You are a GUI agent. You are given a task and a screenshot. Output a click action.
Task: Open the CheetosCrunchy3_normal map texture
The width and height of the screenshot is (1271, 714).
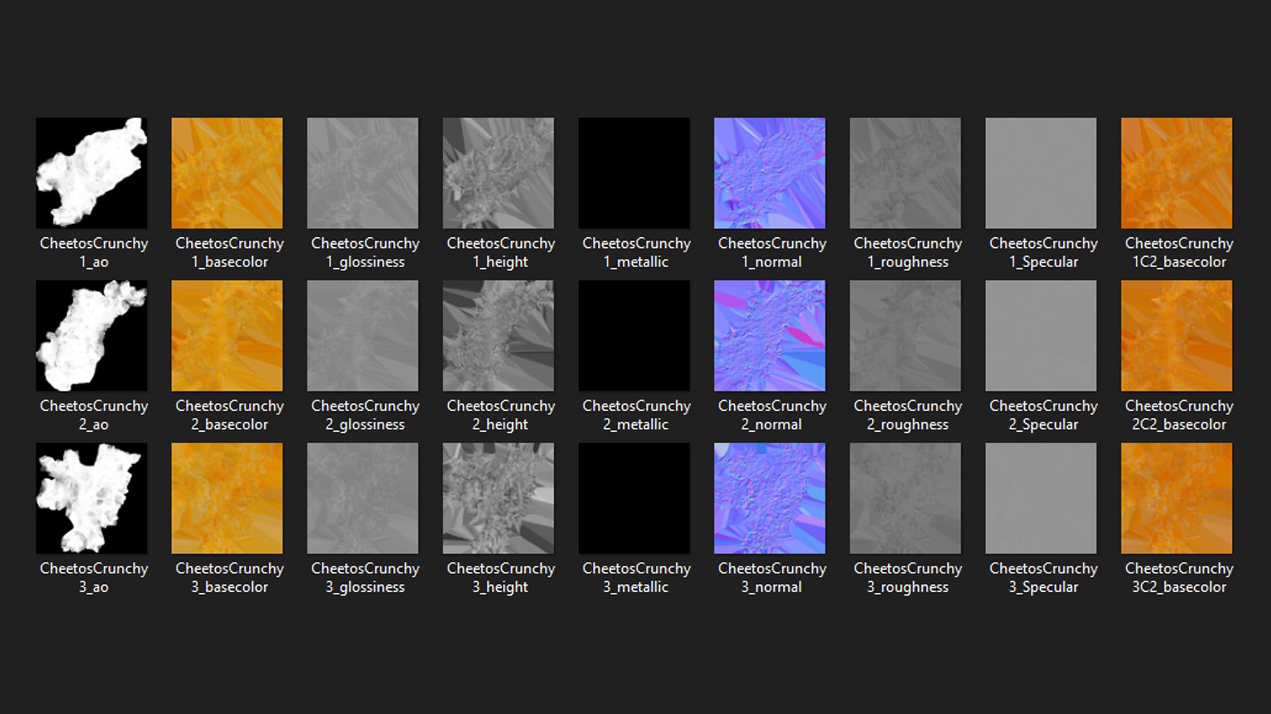click(x=770, y=498)
